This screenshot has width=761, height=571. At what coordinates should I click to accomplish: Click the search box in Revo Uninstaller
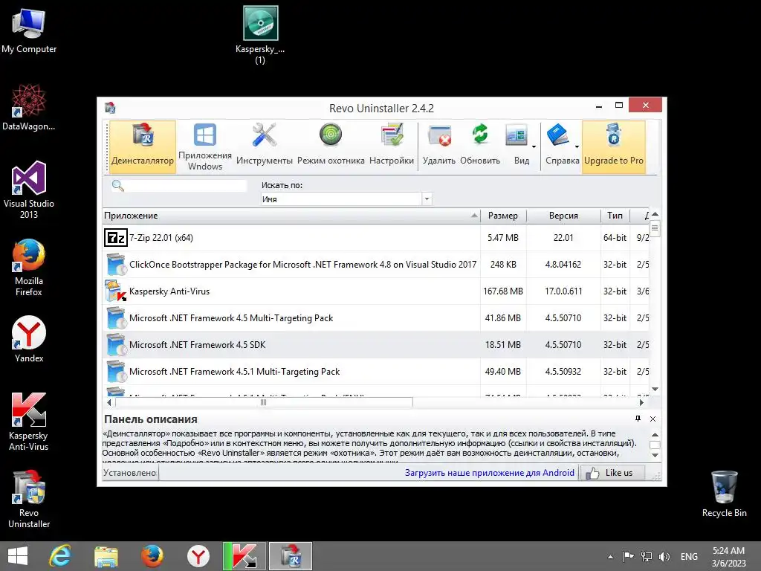(x=187, y=185)
